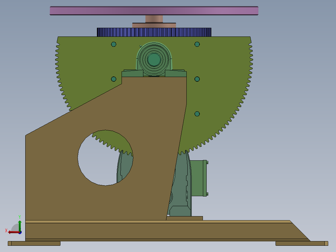336x252 pixels.
Task: Click the bearing's center shaft end
Action: pos(154,60)
